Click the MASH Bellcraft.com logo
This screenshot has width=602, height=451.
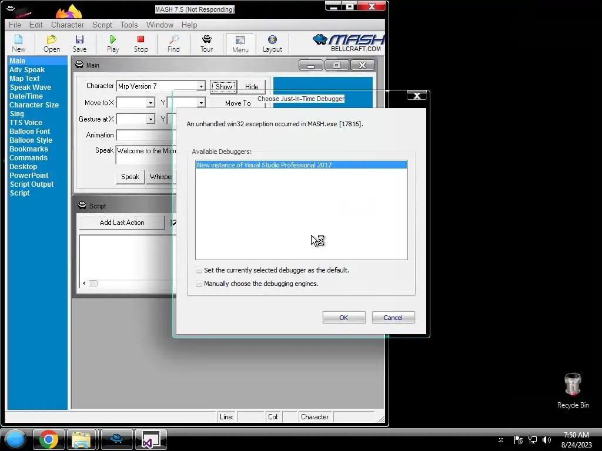point(349,42)
